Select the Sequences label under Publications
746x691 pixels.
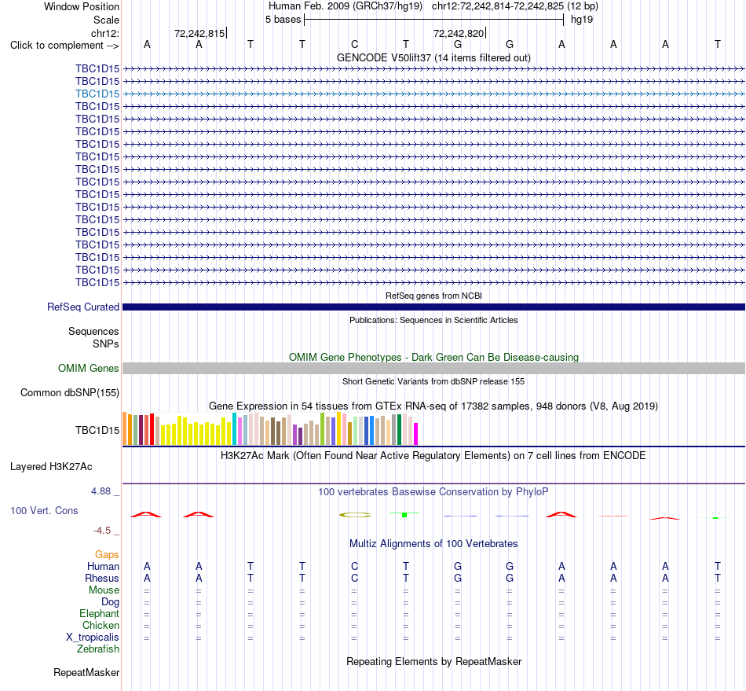[x=93, y=332]
